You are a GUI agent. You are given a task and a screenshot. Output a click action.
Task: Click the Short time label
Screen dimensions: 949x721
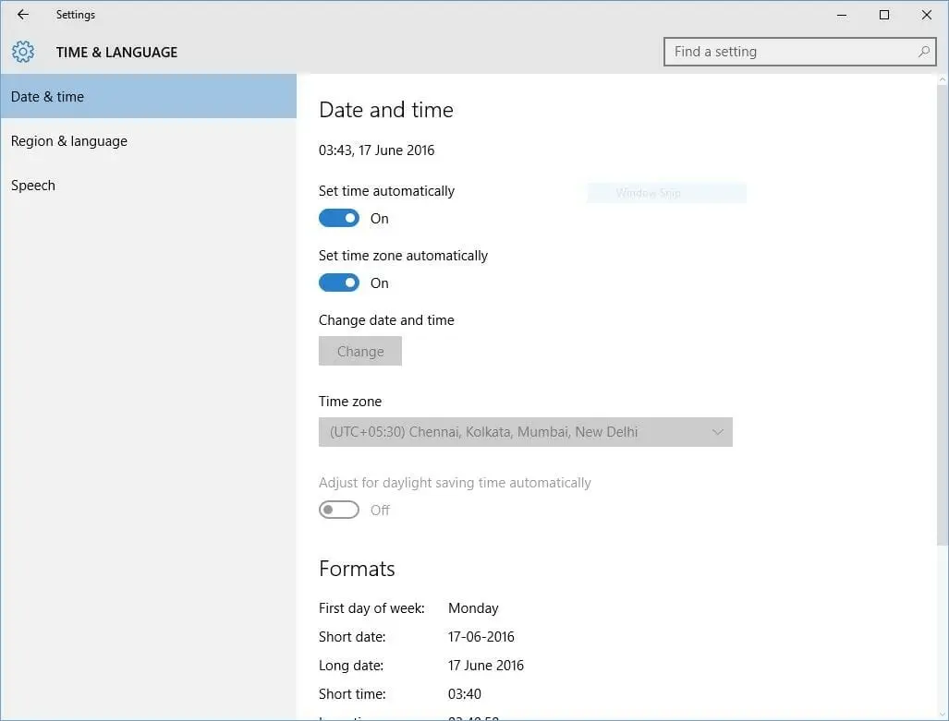[352, 694]
